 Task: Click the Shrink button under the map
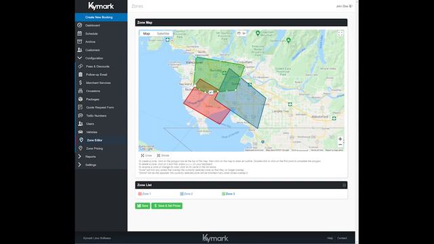click(163, 155)
